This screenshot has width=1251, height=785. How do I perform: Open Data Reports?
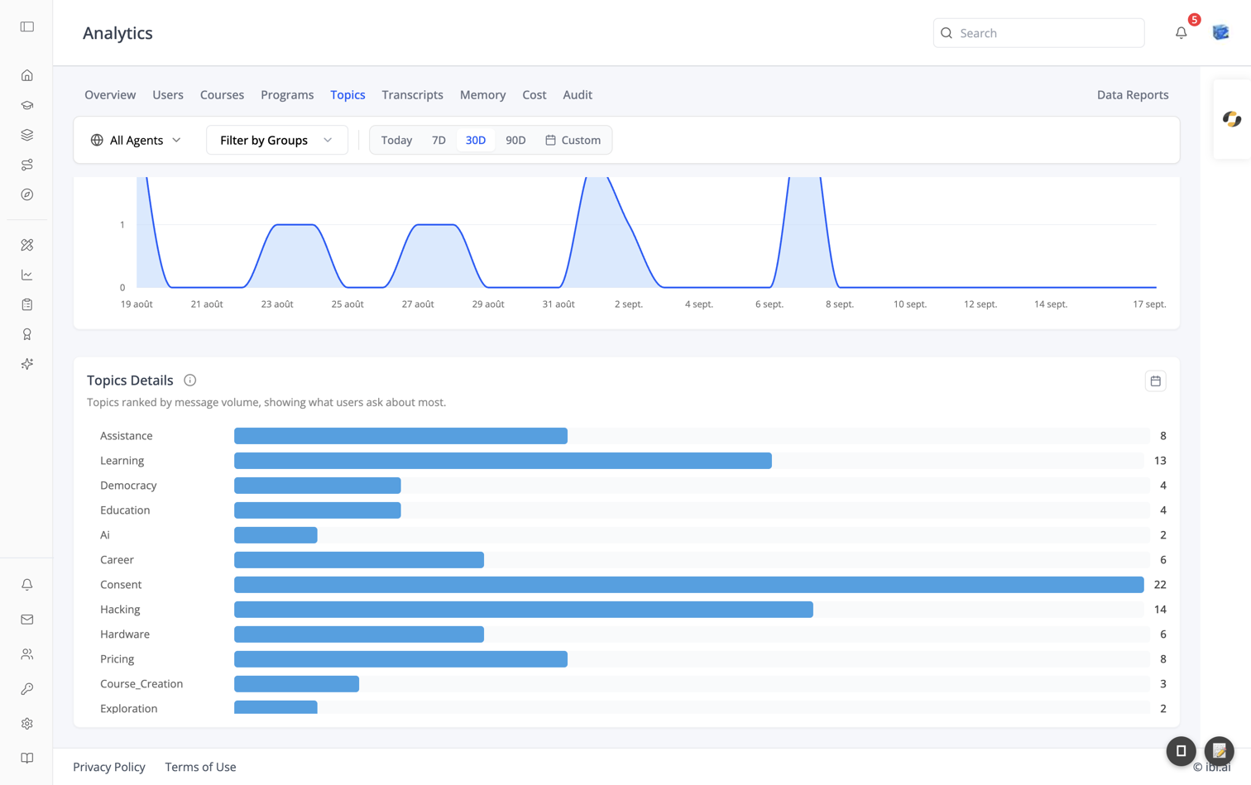[x=1133, y=95]
